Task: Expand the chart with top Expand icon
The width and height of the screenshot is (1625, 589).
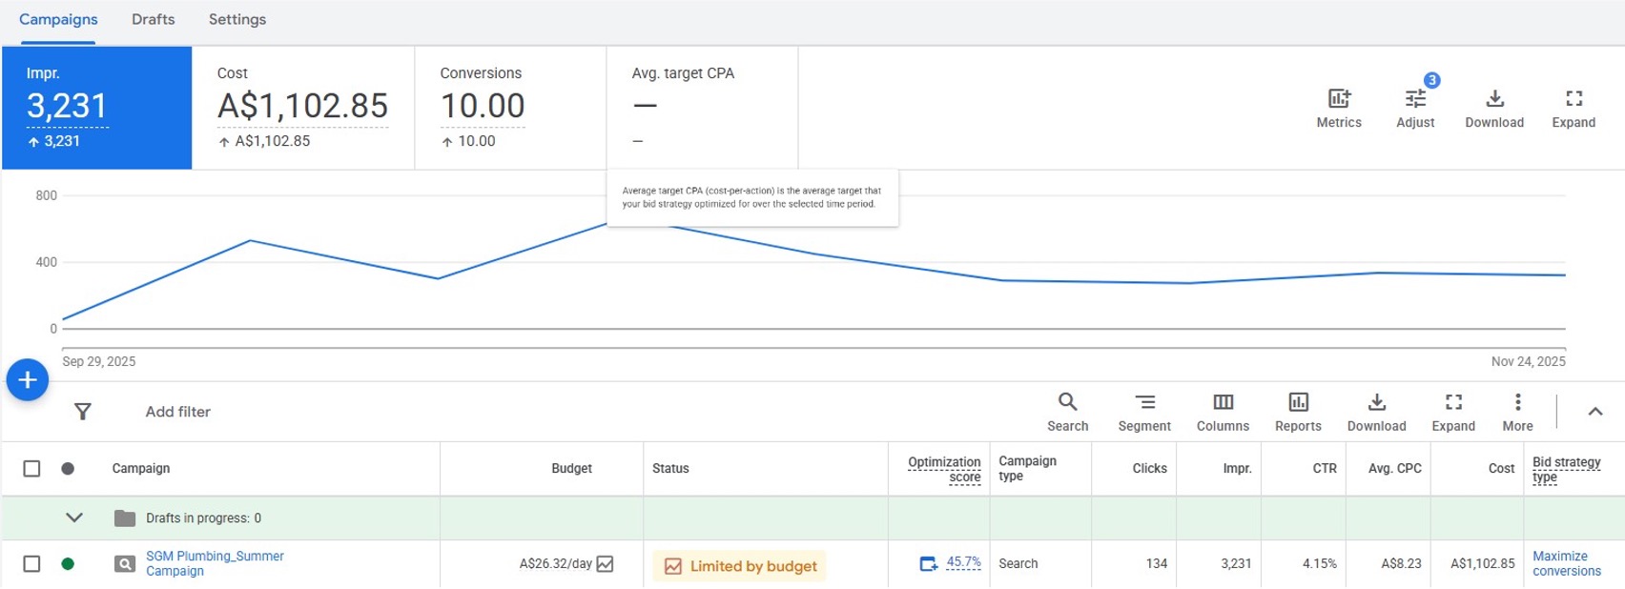Action: click(1574, 99)
